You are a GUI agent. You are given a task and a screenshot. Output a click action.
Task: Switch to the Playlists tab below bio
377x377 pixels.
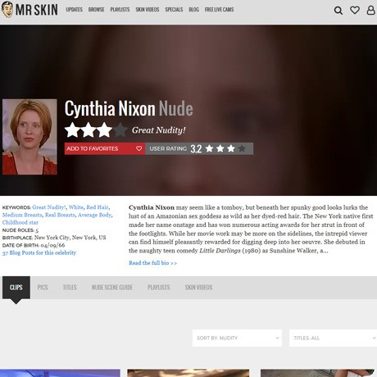tap(159, 288)
